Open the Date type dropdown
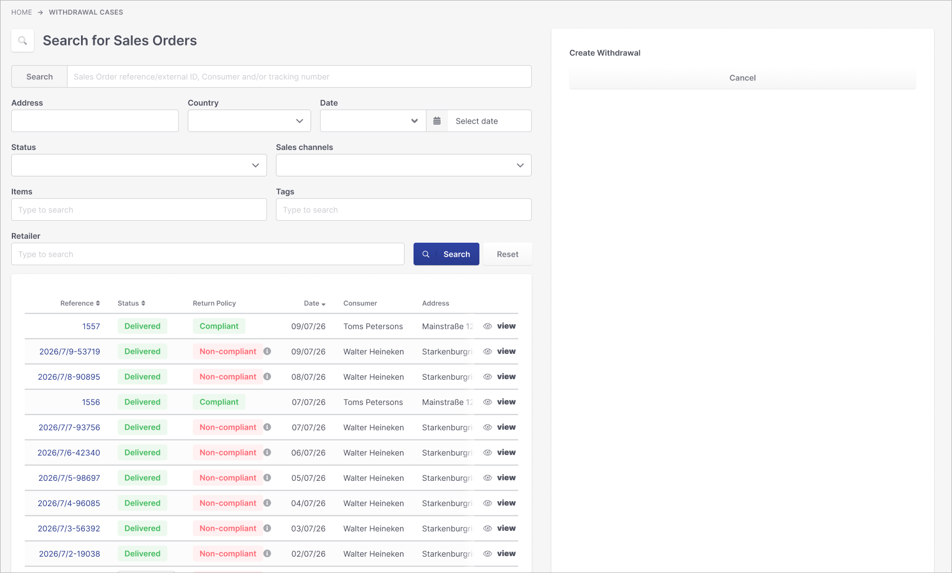The width and height of the screenshot is (952, 573). [x=373, y=121]
